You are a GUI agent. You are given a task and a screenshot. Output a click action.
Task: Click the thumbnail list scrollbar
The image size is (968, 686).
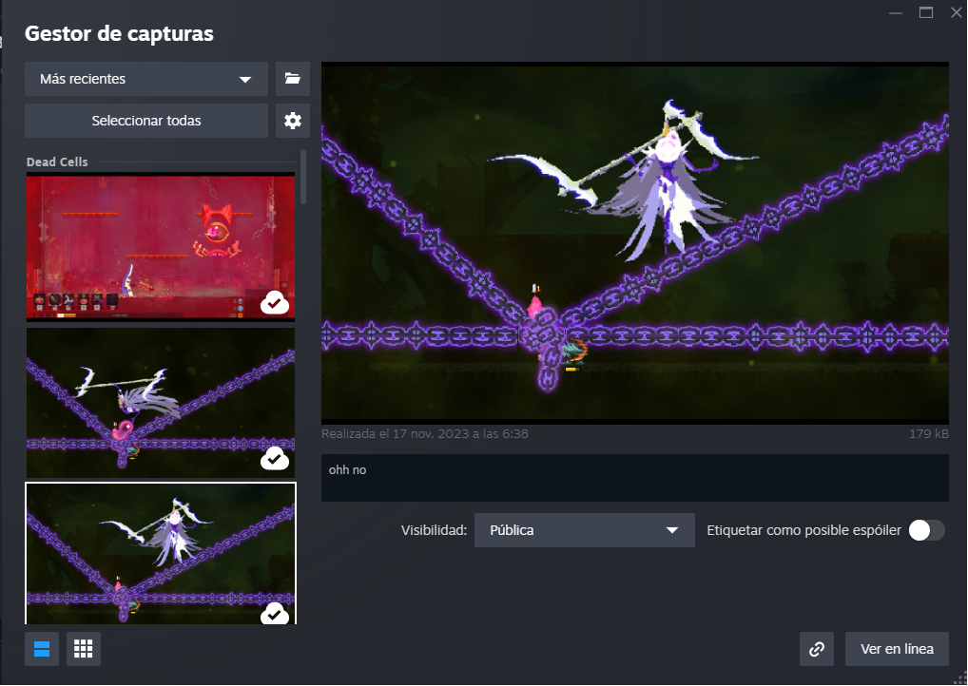[303, 177]
